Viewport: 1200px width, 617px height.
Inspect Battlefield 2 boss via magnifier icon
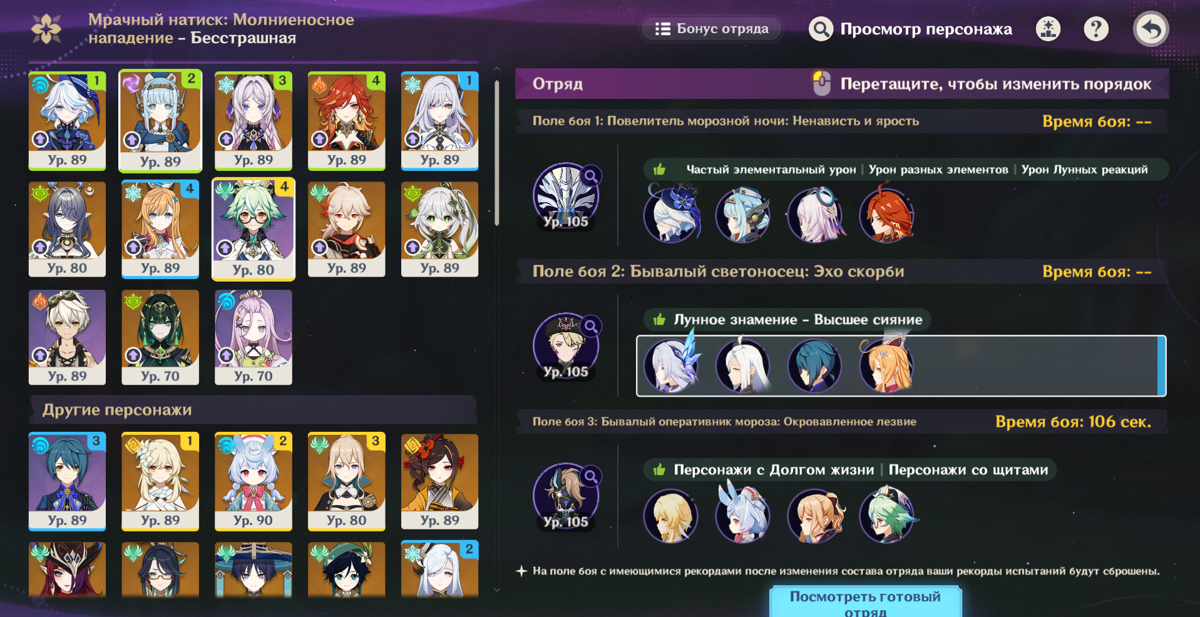590,326
